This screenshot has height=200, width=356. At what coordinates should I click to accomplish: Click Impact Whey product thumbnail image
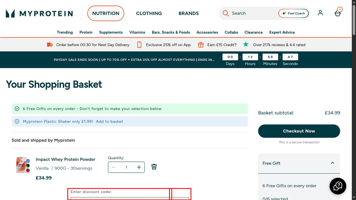pos(23,165)
